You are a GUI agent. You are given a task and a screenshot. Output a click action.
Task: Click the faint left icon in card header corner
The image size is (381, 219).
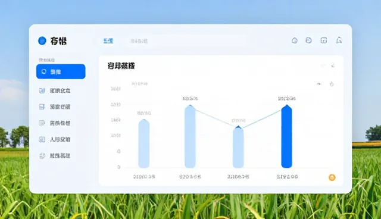(x=323, y=65)
